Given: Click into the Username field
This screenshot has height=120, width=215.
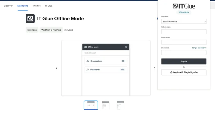Looking at the screenshot, I should pos(184,42).
